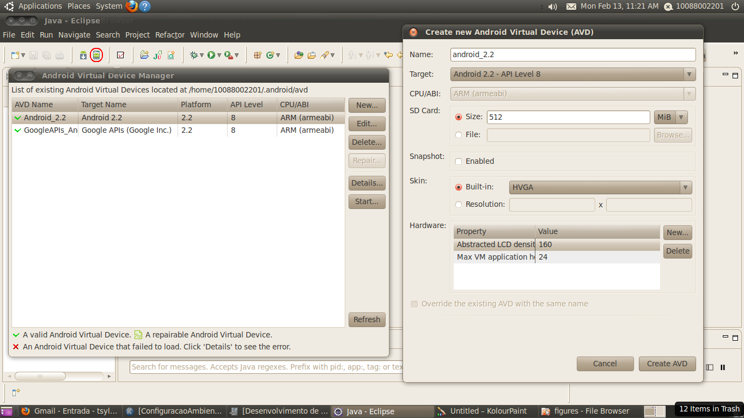The image size is (744, 418).
Task: Launch Firefox from the top panel
Action: [x=132, y=7]
